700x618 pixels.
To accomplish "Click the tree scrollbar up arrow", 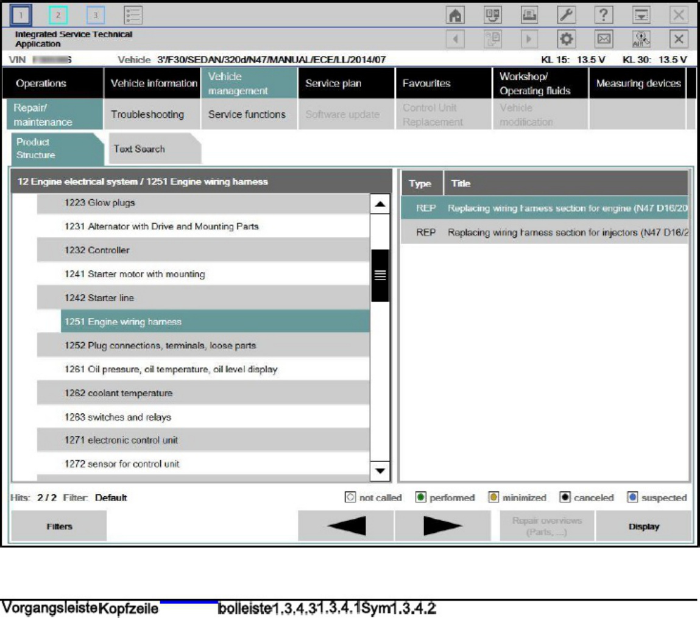I will pyautogui.click(x=380, y=205).
